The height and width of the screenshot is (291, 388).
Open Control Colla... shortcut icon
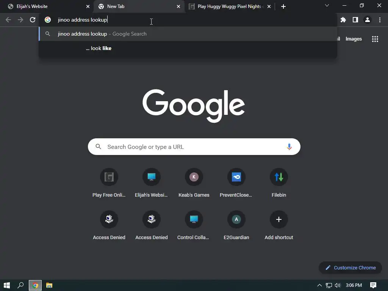194,219
